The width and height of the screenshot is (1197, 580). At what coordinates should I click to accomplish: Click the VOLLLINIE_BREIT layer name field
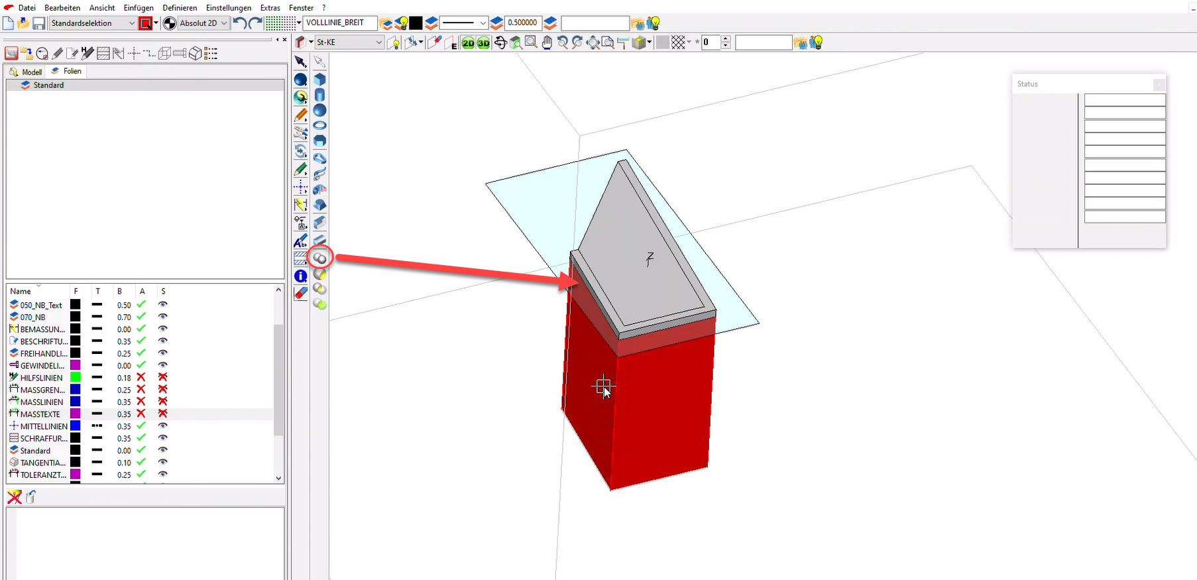pyautogui.click(x=341, y=23)
